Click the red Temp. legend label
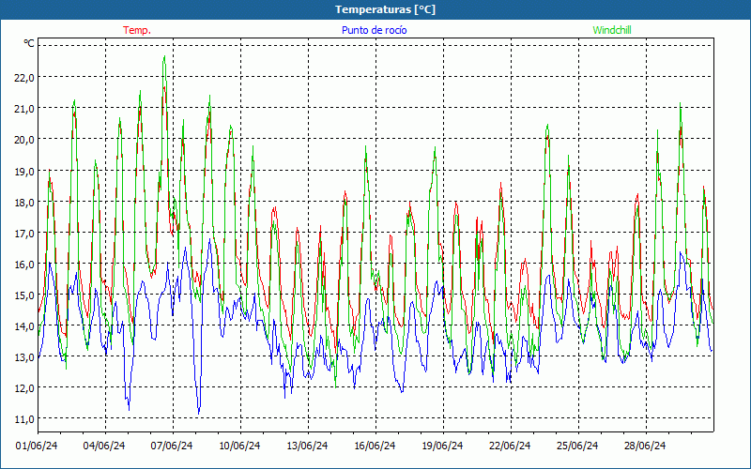 pos(137,30)
